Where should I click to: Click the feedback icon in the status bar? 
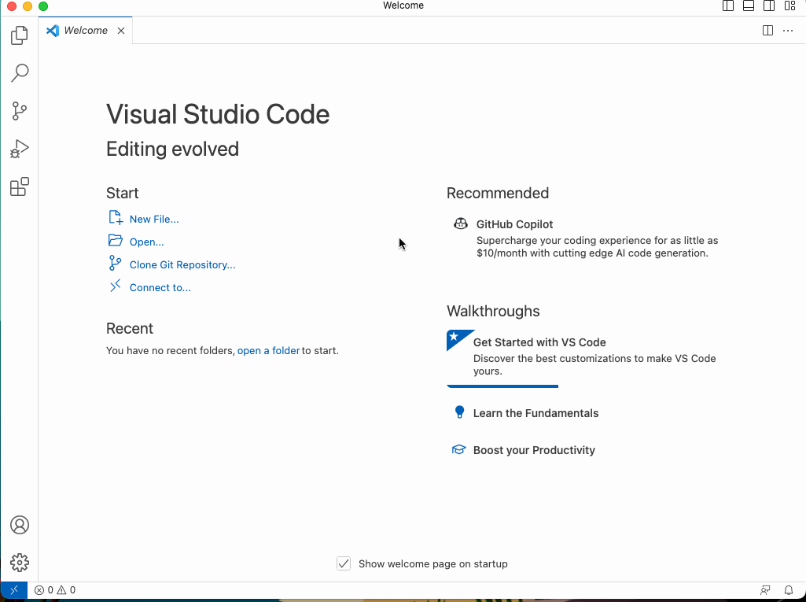point(765,590)
